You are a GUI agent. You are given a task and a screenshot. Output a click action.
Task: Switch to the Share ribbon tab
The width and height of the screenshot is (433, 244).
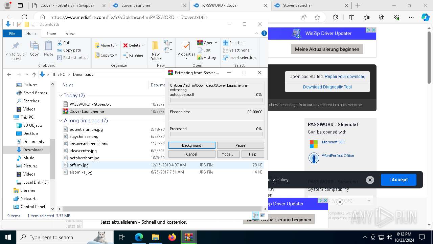[x=51, y=34]
